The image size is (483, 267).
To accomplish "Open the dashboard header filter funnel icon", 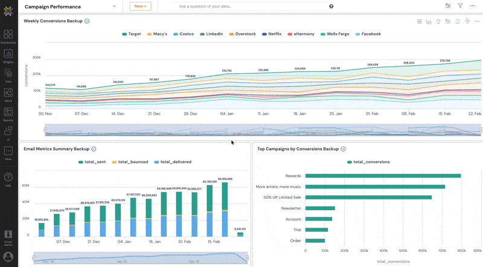I will (x=460, y=6).
